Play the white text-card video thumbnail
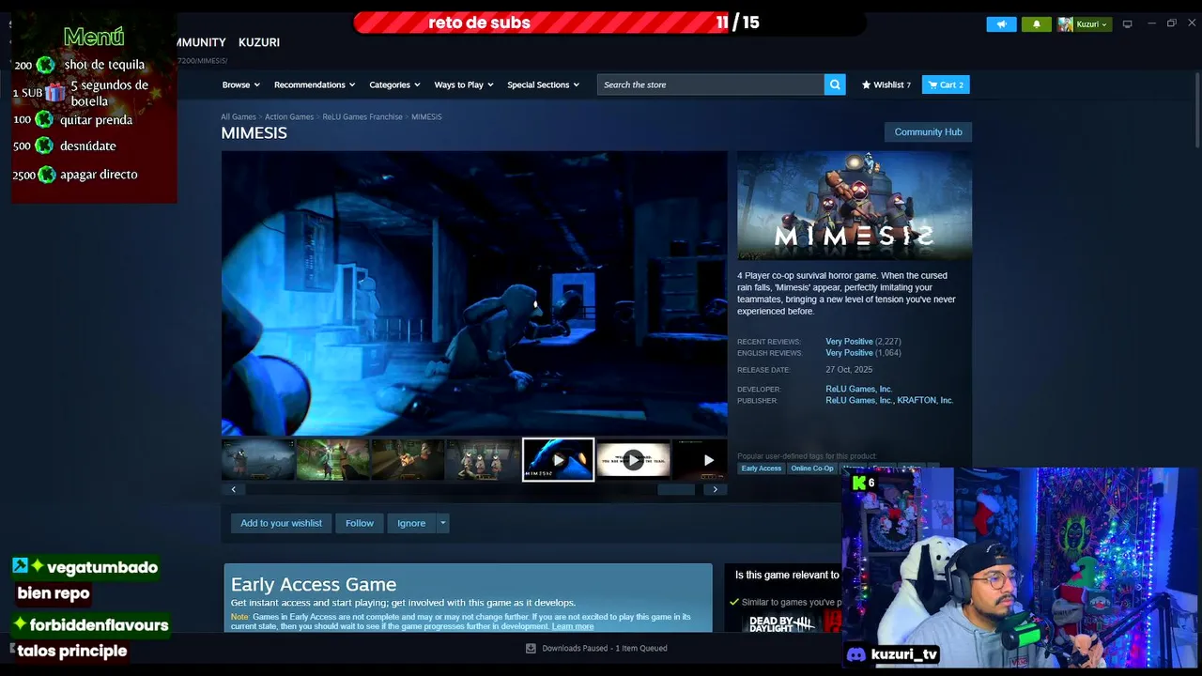This screenshot has width=1202, height=676. click(634, 460)
